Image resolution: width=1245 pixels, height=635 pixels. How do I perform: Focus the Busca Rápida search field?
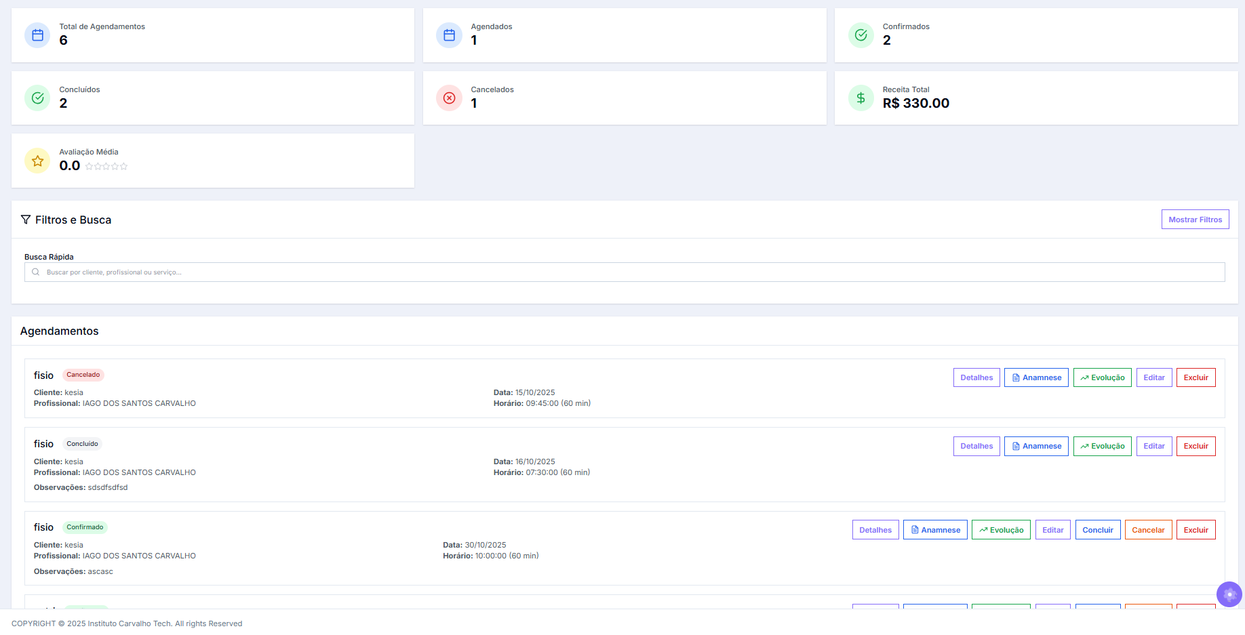coord(624,272)
